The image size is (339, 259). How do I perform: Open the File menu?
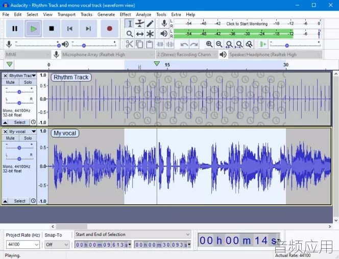click(6, 14)
